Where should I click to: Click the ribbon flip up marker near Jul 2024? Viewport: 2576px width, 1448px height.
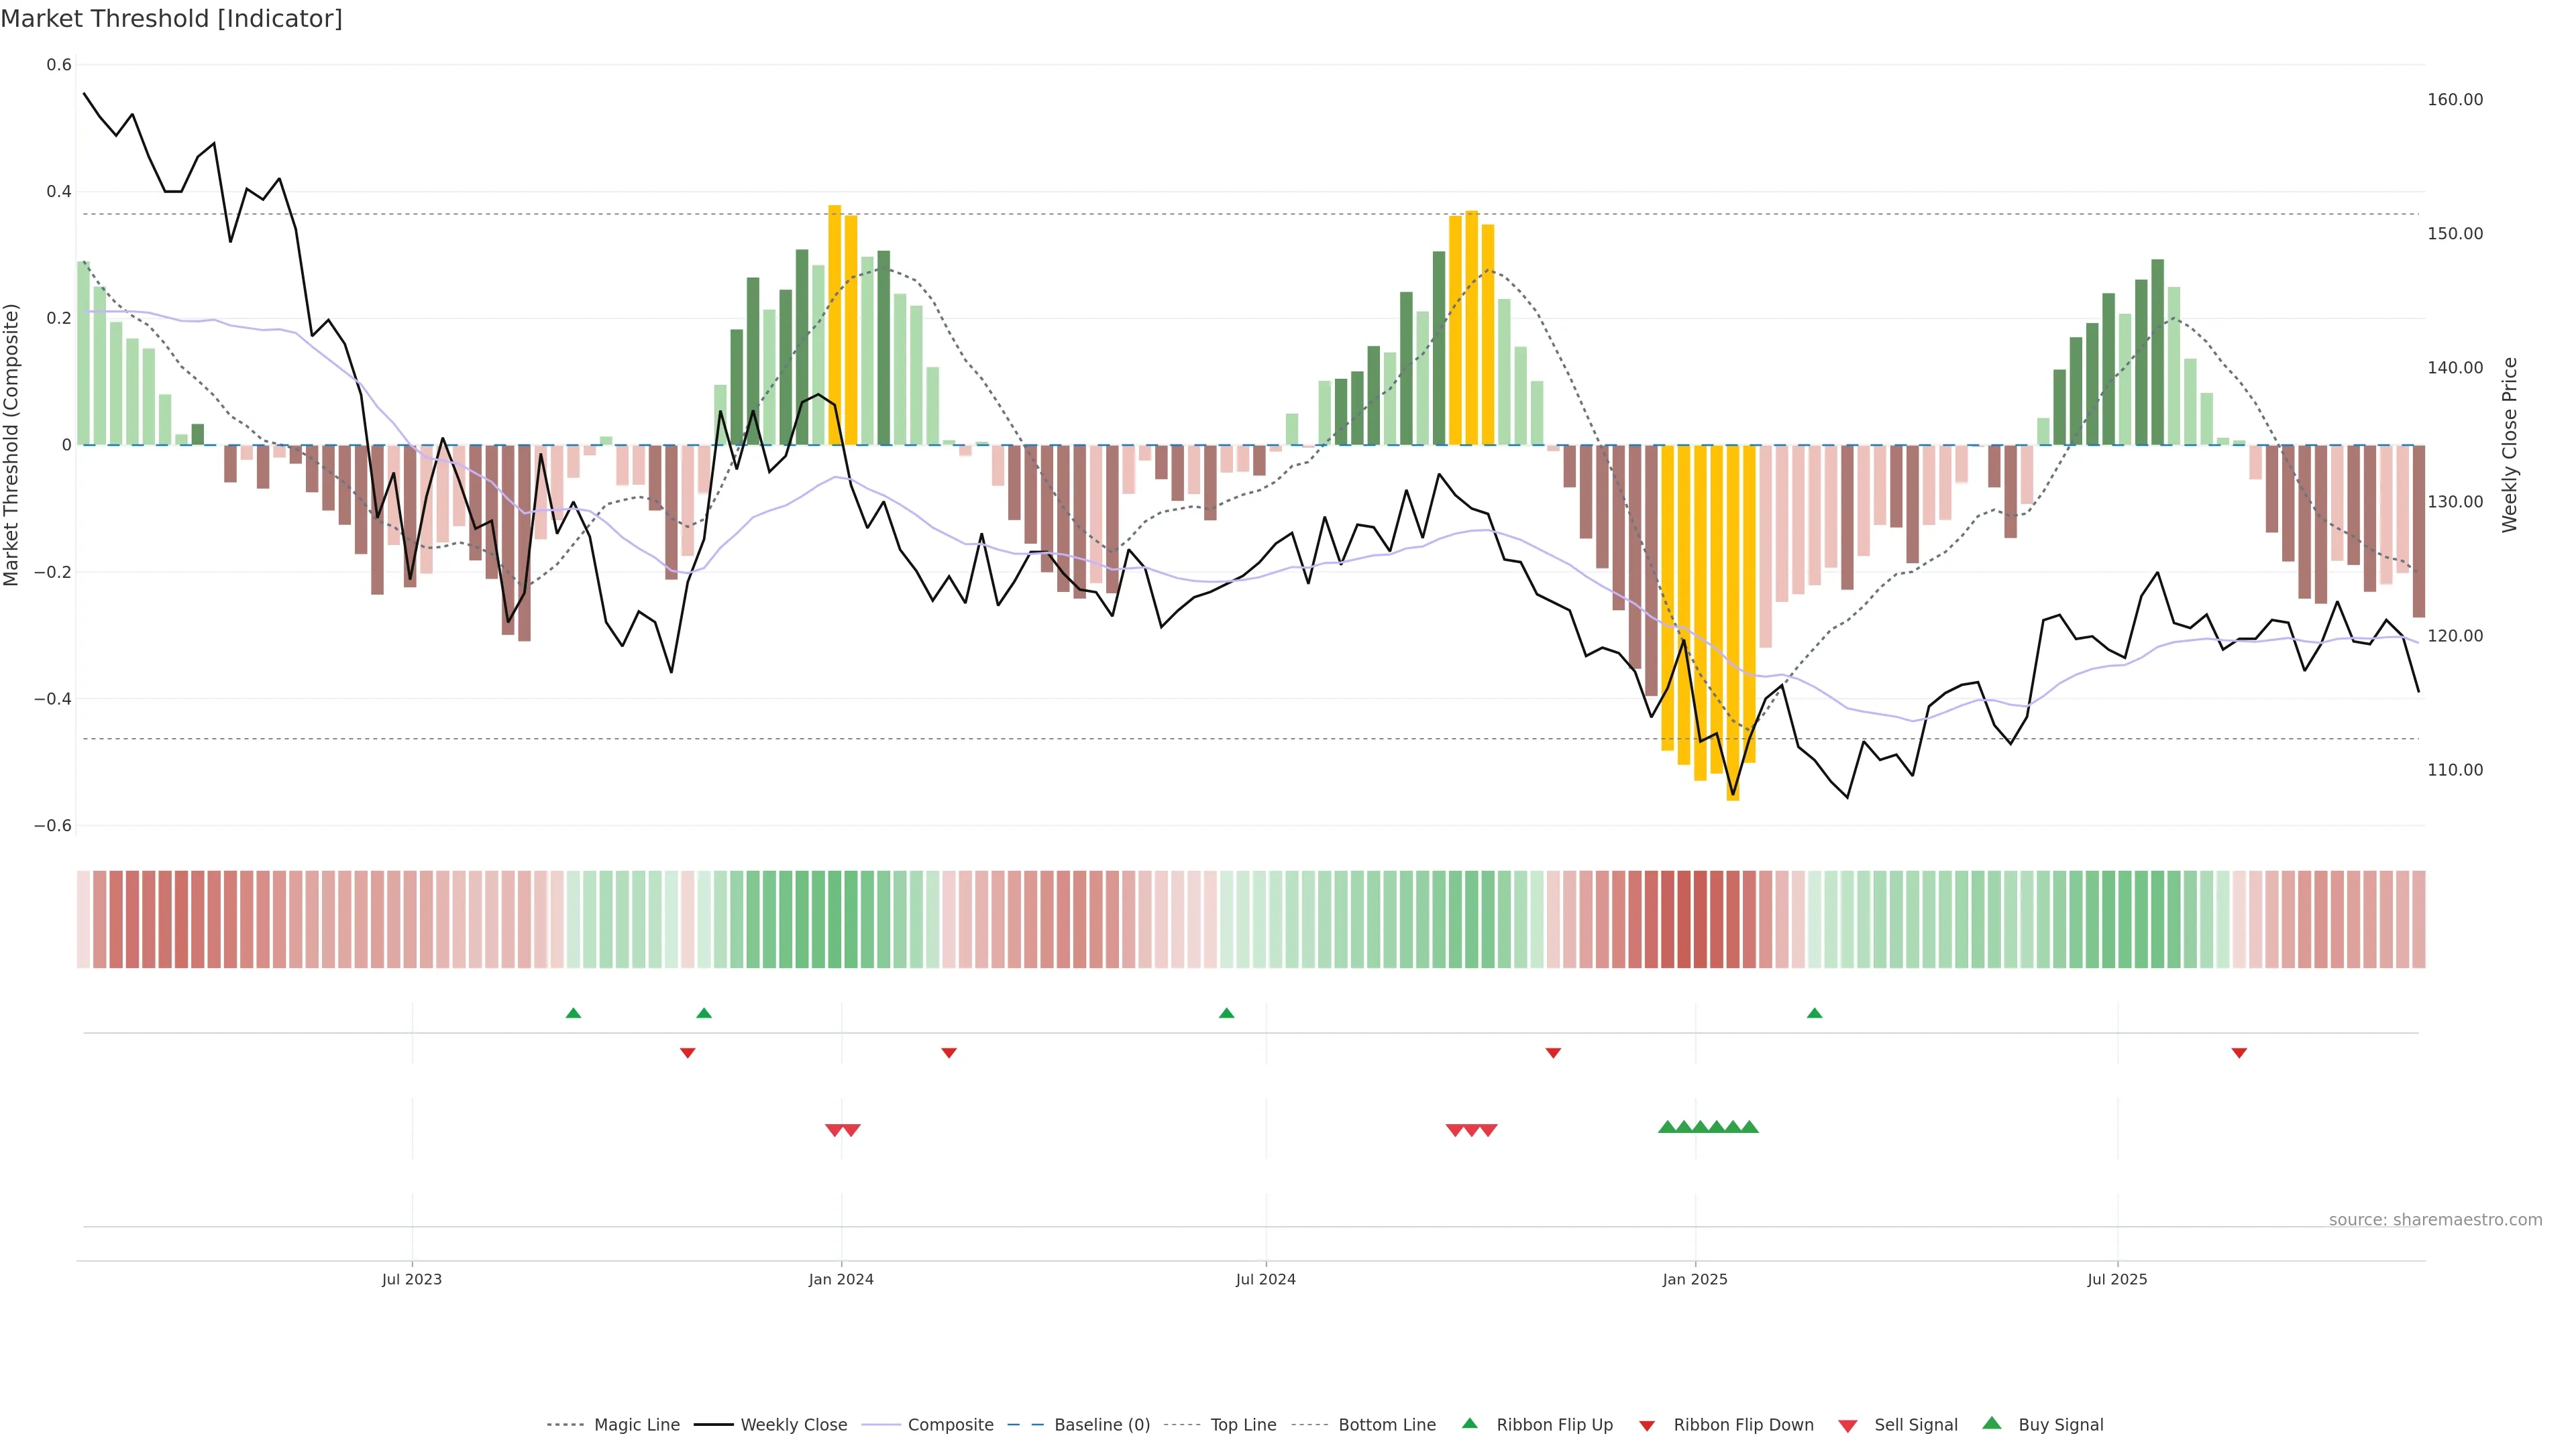1226,1014
